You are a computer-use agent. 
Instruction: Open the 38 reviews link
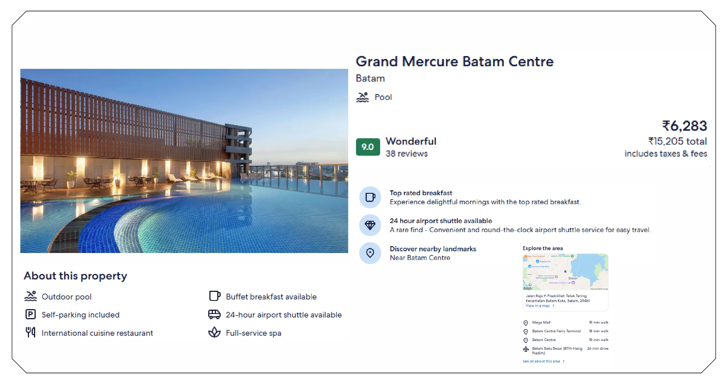[x=406, y=154]
